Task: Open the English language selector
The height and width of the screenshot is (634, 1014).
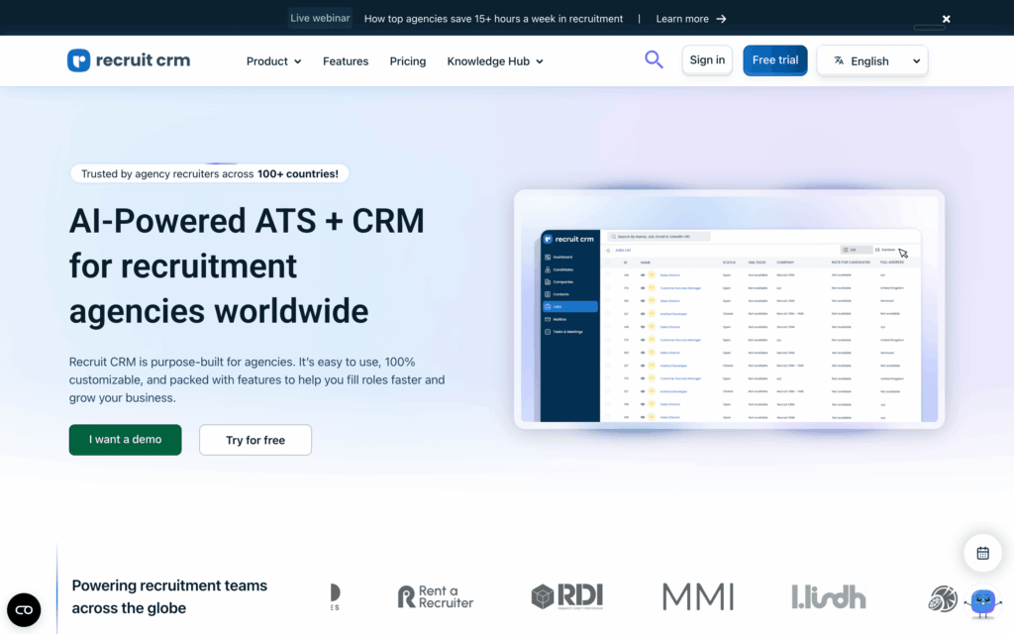Action: [871, 60]
